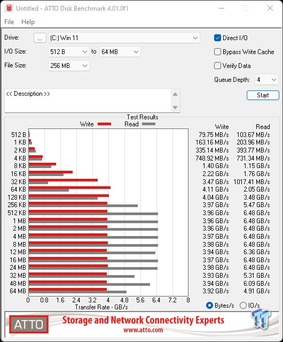
Task: Click into the Description text field
Action: (88, 101)
